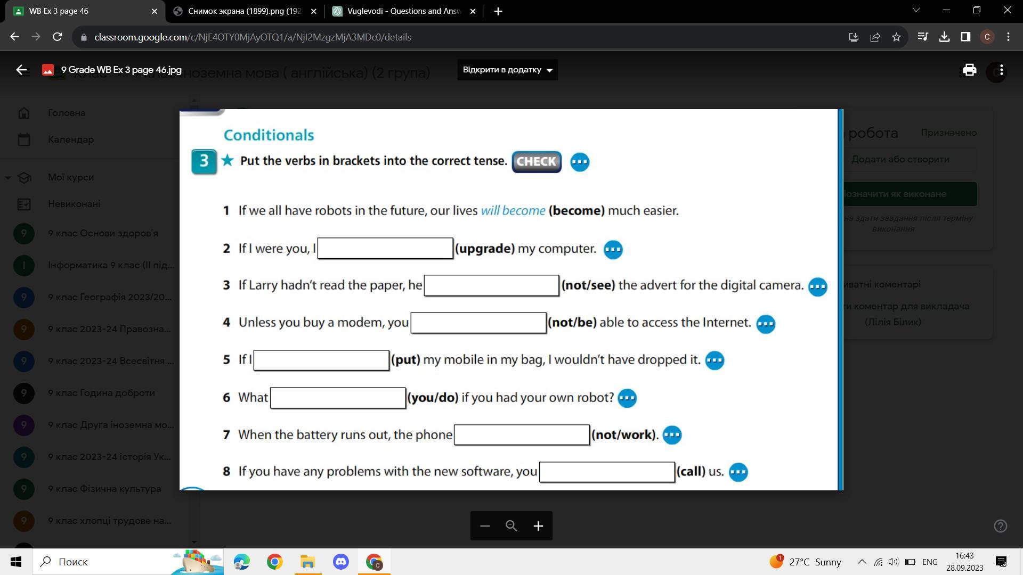Open Chrome downloads icon in toolbar

tap(944, 37)
